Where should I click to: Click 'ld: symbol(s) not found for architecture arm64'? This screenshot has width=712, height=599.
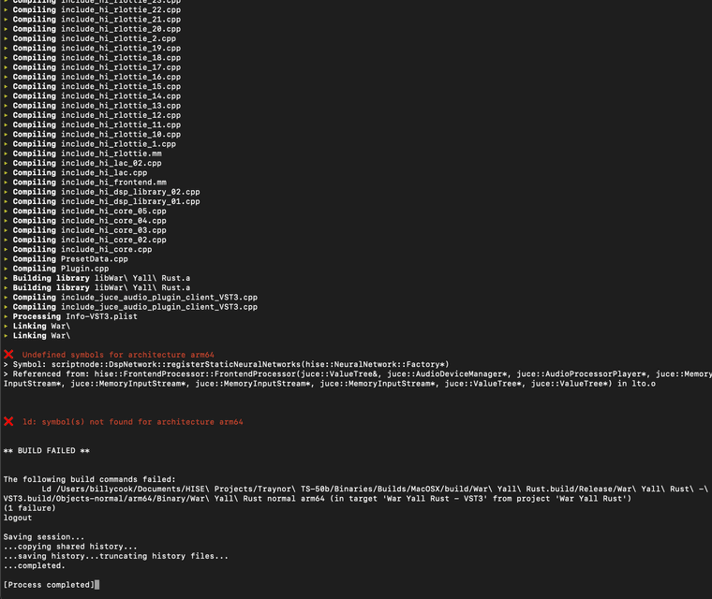click(x=133, y=422)
